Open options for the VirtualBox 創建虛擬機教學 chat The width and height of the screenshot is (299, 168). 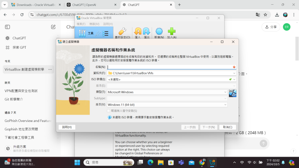point(50,69)
